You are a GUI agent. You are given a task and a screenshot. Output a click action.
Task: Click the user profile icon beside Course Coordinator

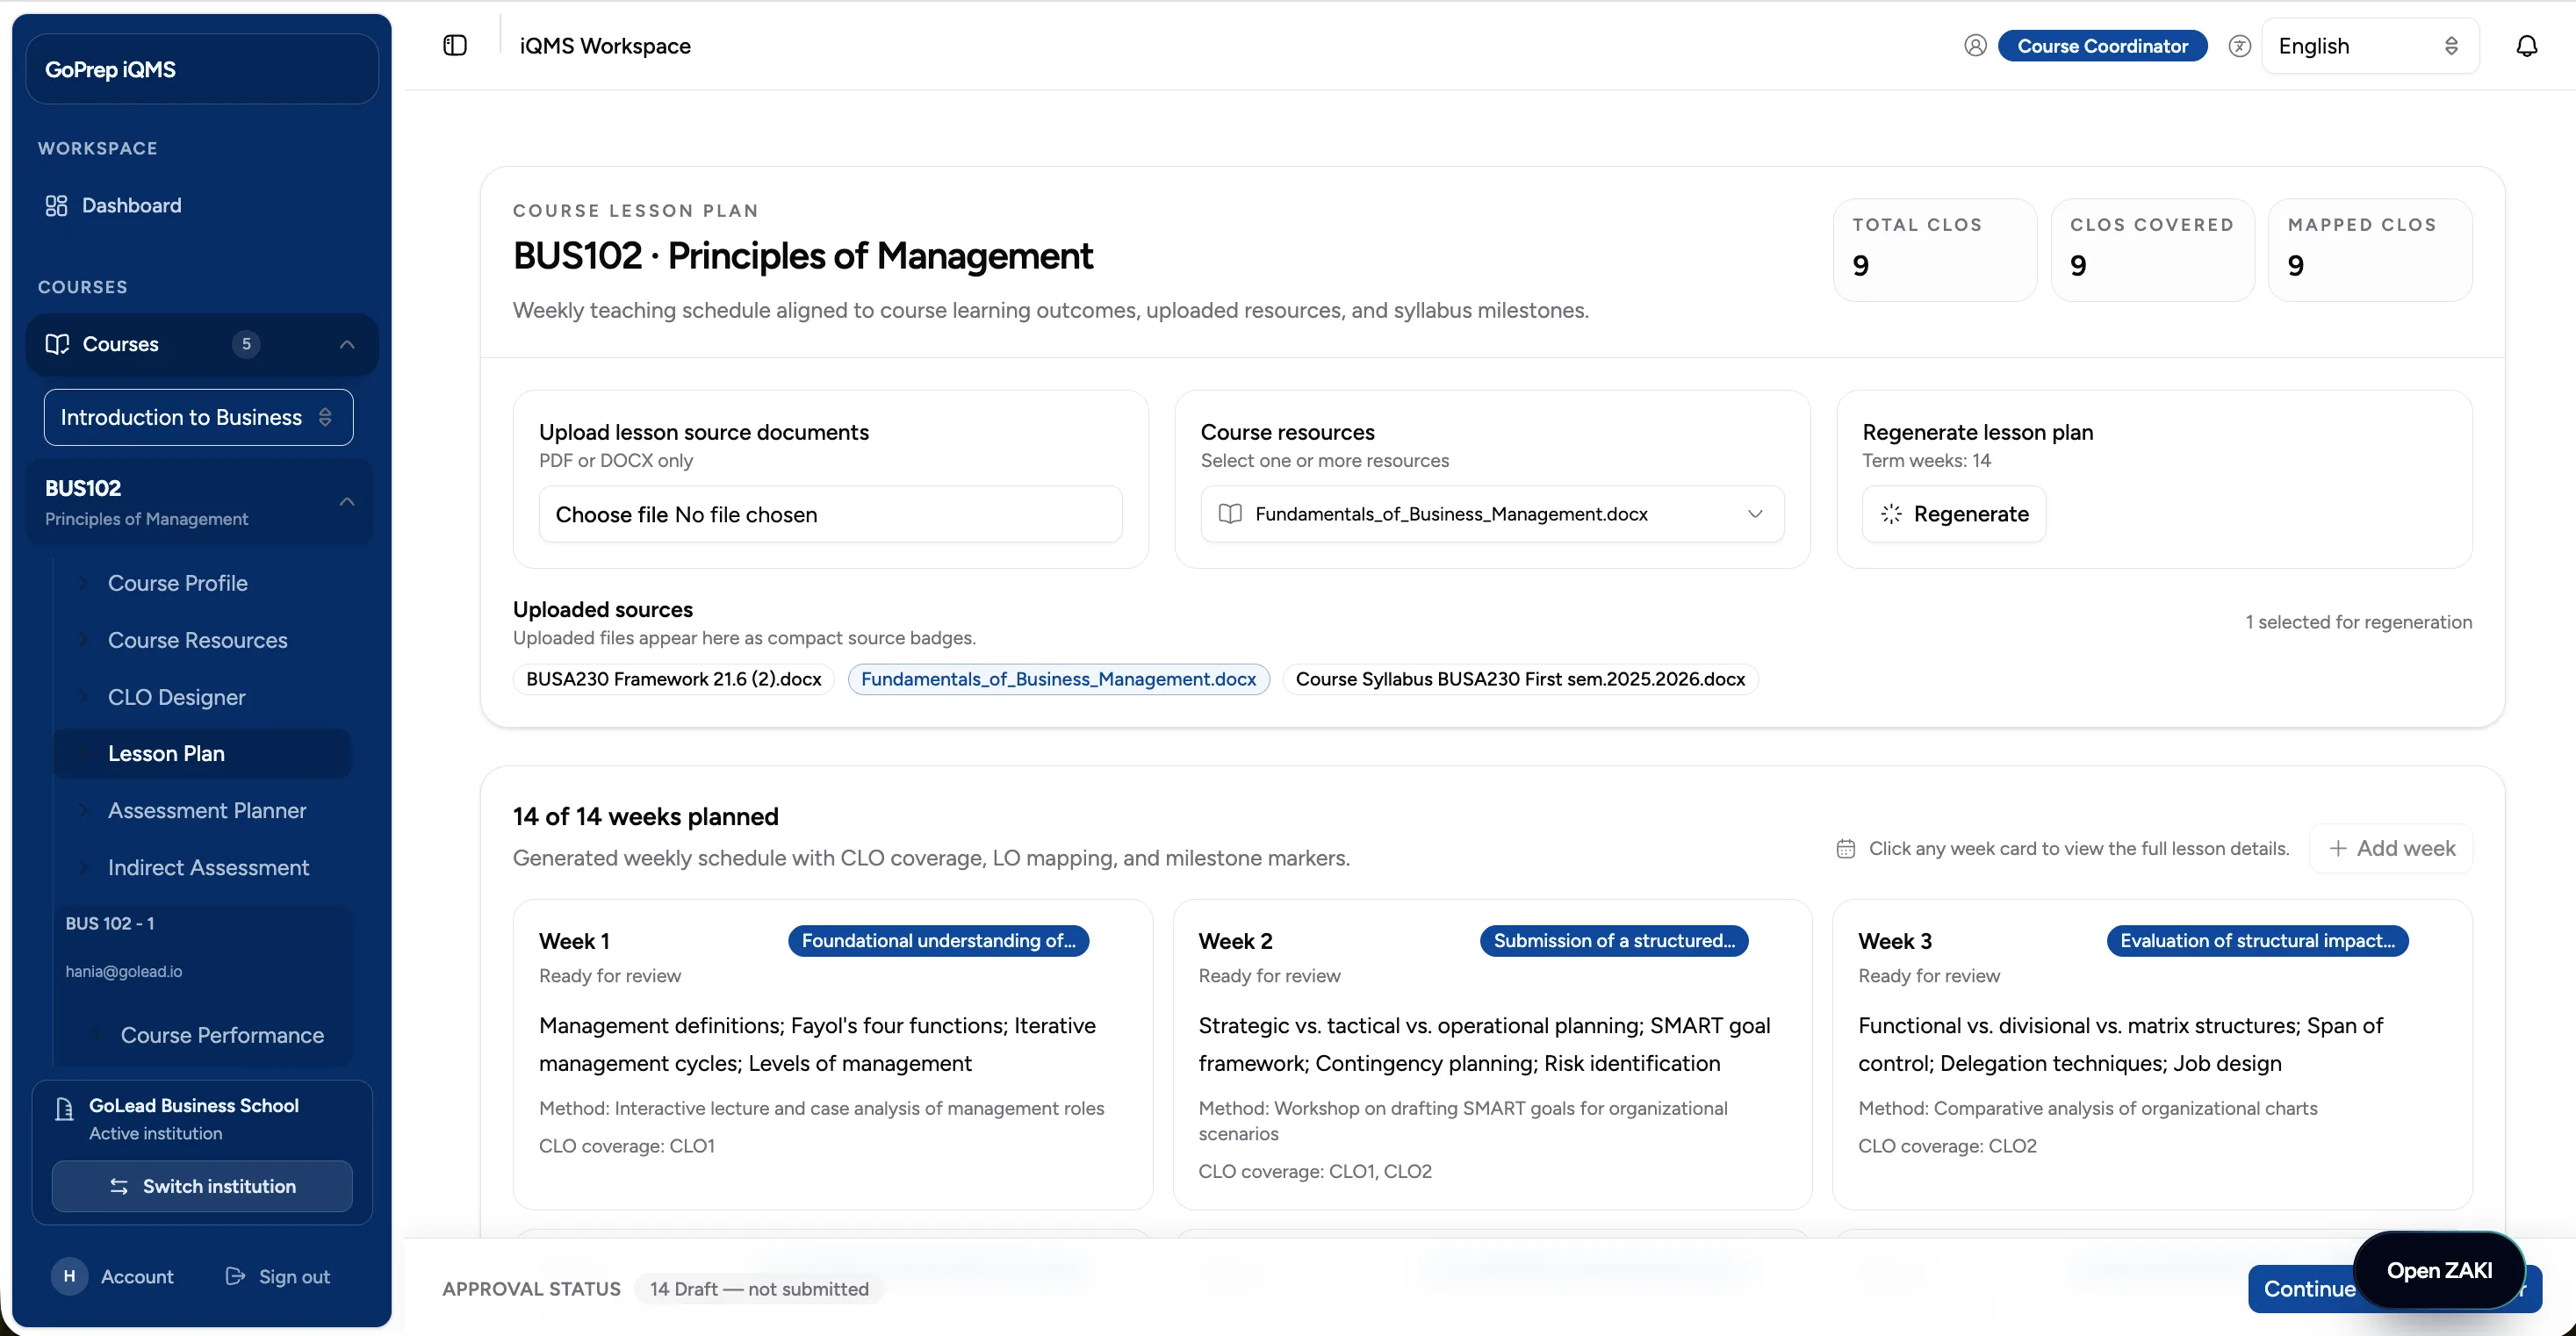pos(1974,46)
